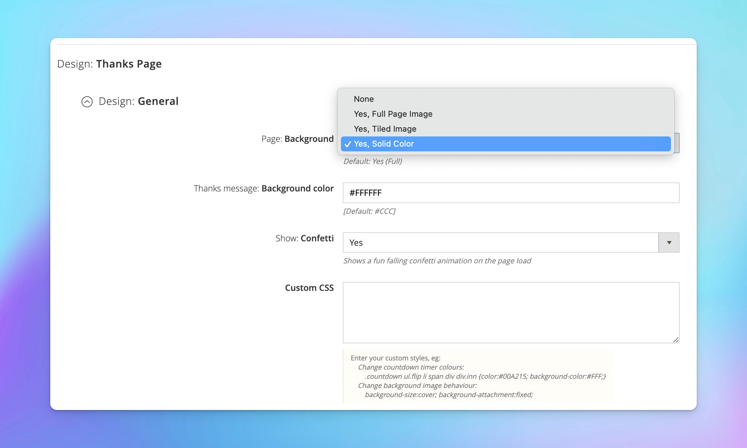Click the Default: Yes (Full) hint text
This screenshot has width=747, height=448.
373,161
